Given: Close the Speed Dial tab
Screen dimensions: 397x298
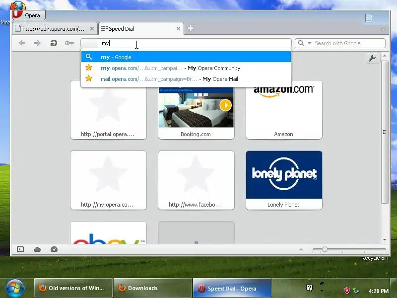Looking at the screenshot, I should pyautogui.click(x=178, y=29).
